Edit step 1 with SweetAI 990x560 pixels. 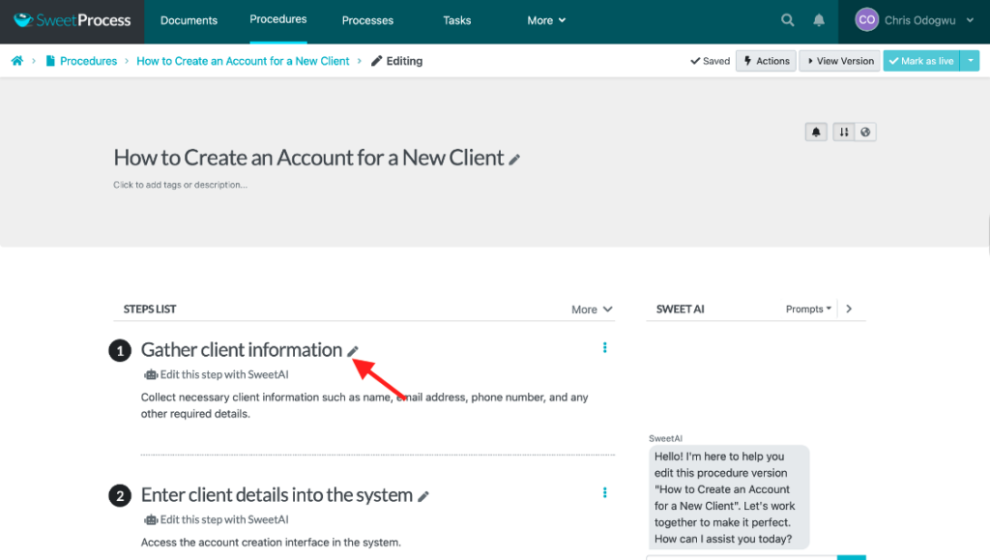click(x=217, y=374)
